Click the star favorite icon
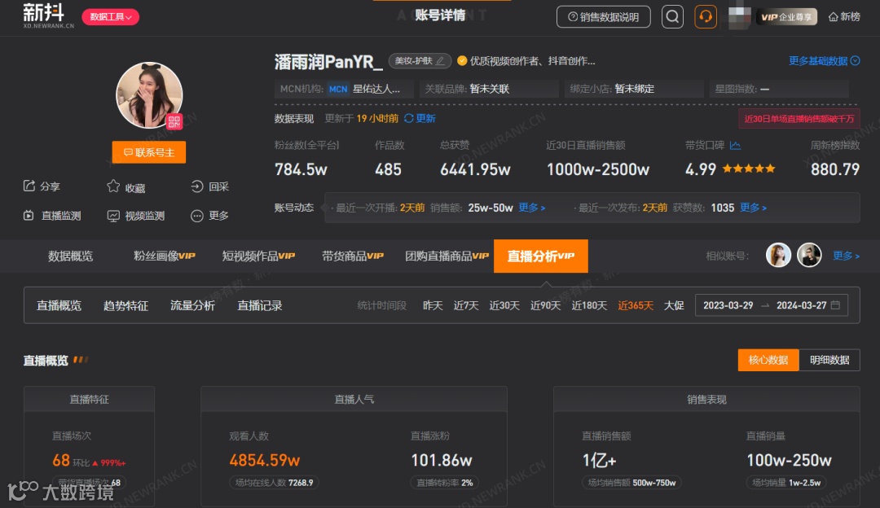The height and width of the screenshot is (508, 880). [x=113, y=186]
